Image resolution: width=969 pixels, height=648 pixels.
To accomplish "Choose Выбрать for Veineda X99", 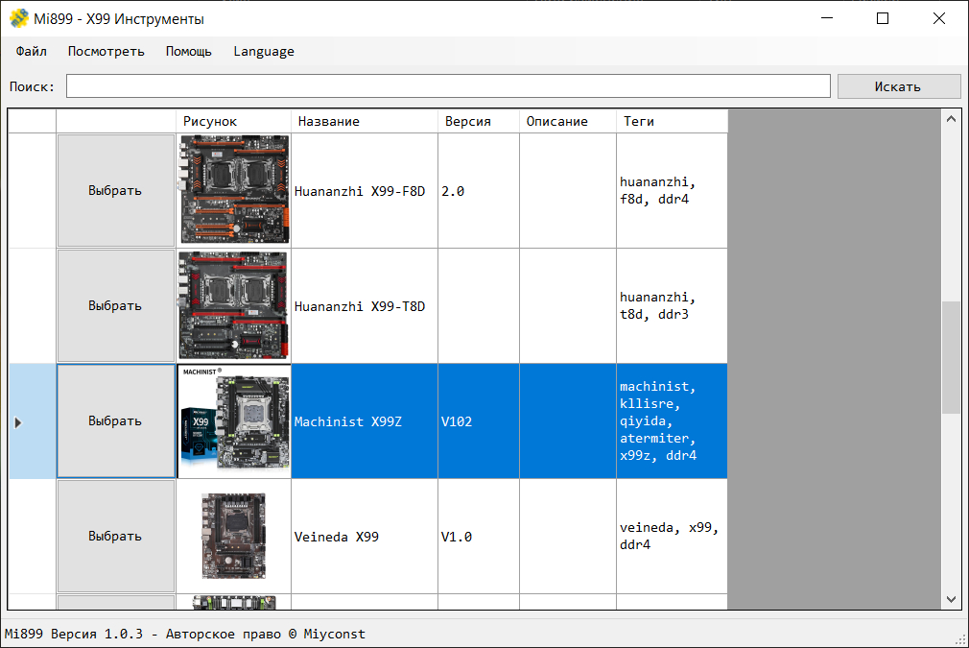I will point(115,536).
